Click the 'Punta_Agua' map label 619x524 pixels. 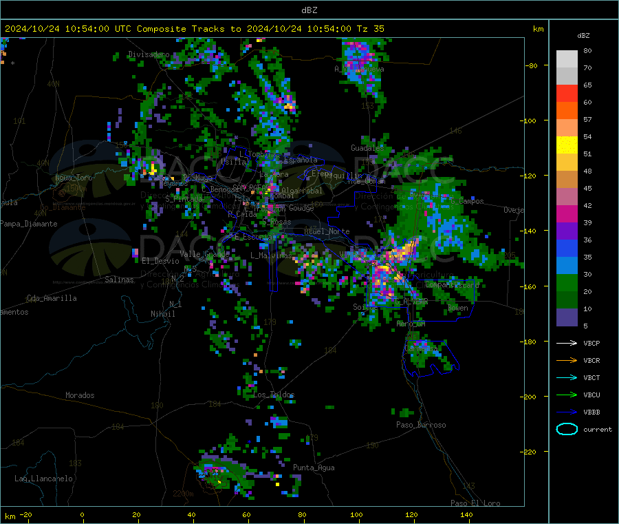(x=314, y=468)
